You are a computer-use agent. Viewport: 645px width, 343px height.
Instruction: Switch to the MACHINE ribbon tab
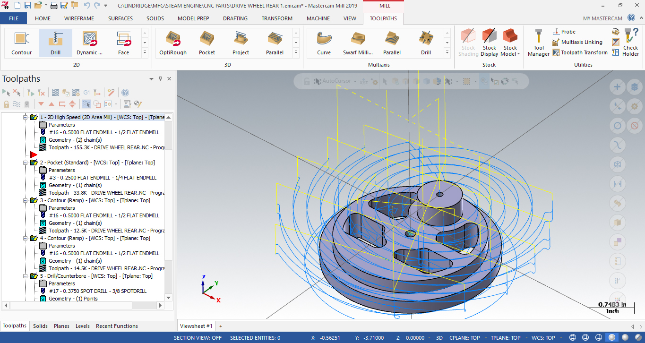tap(318, 18)
